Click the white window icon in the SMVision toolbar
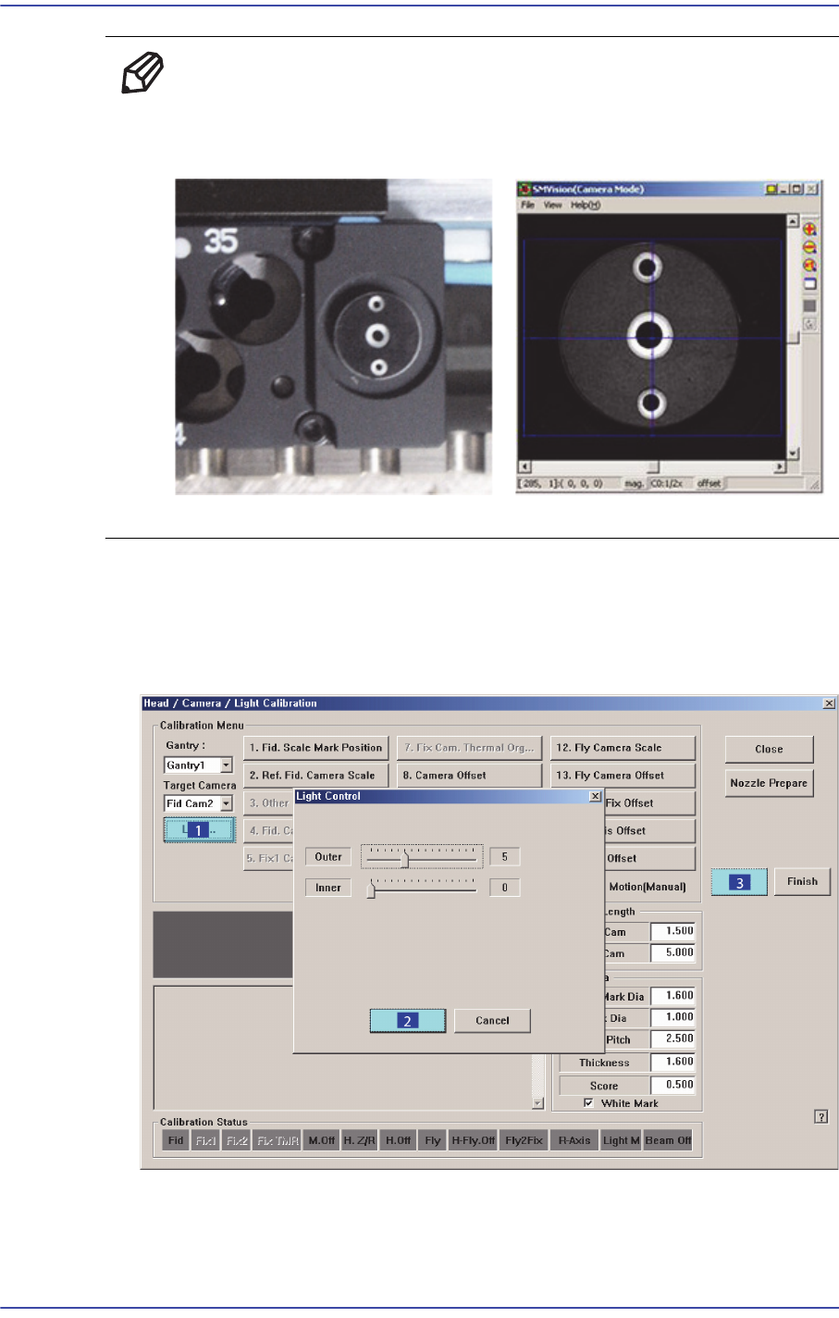The height and width of the screenshot is (1318, 839). point(809,284)
